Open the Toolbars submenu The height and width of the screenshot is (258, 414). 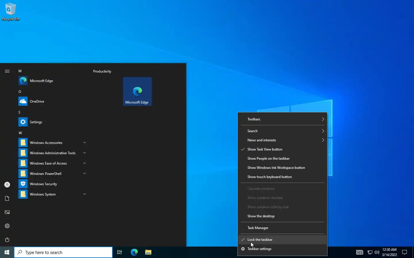(x=282, y=119)
